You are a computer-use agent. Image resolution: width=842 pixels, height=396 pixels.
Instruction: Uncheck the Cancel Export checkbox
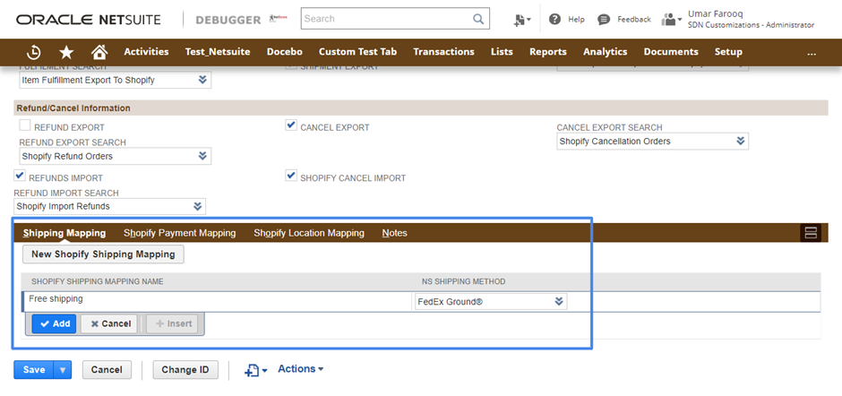[291, 125]
